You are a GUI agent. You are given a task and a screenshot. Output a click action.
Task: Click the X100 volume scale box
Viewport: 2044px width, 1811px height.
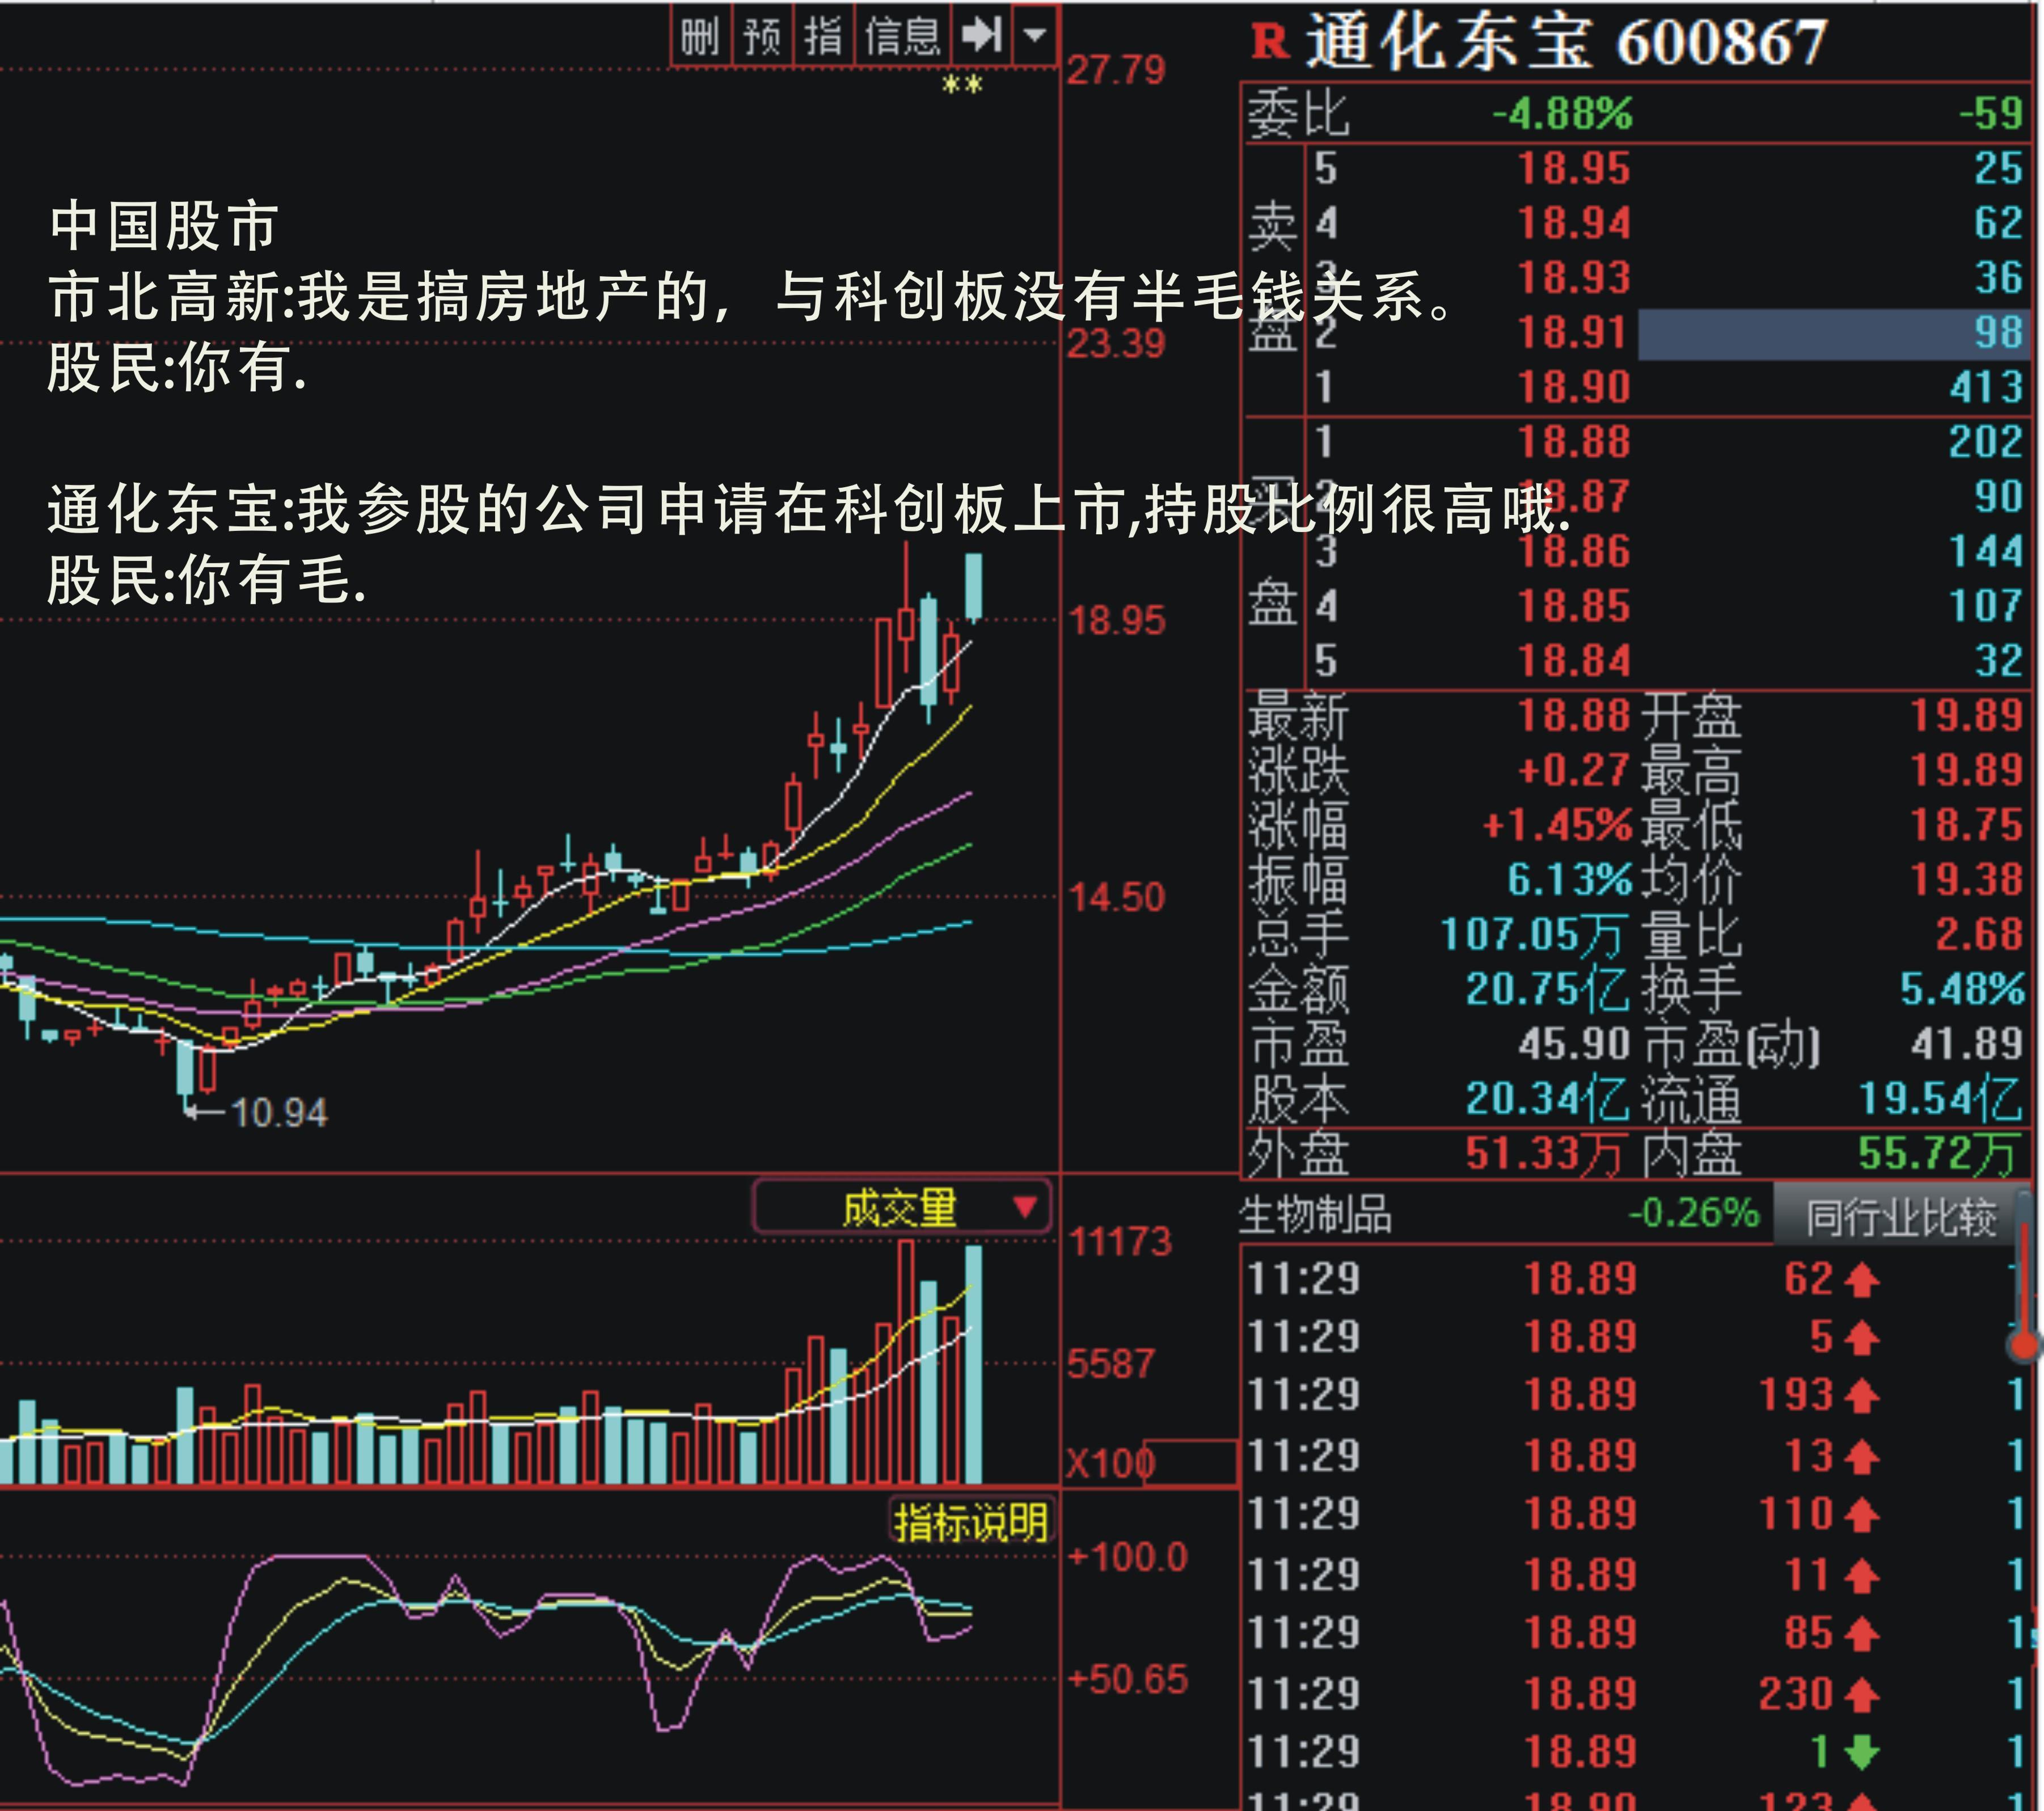click(x=1192, y=1463)
